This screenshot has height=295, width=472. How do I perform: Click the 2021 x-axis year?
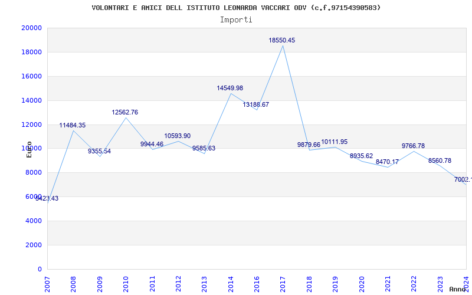point(388,284)
